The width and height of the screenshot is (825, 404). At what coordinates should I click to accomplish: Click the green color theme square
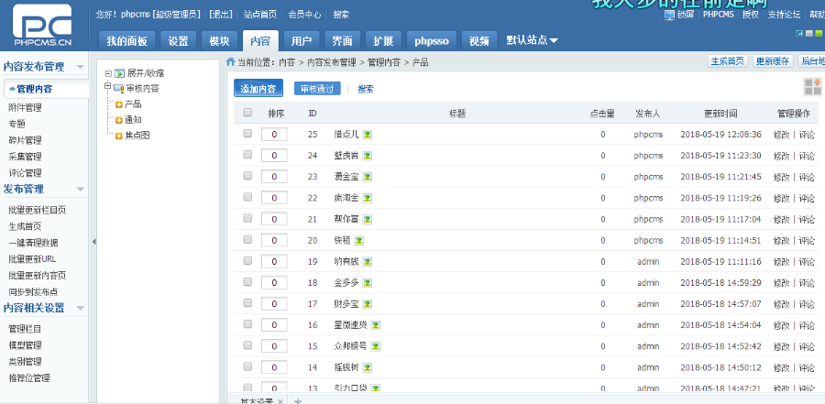[818, 33]
